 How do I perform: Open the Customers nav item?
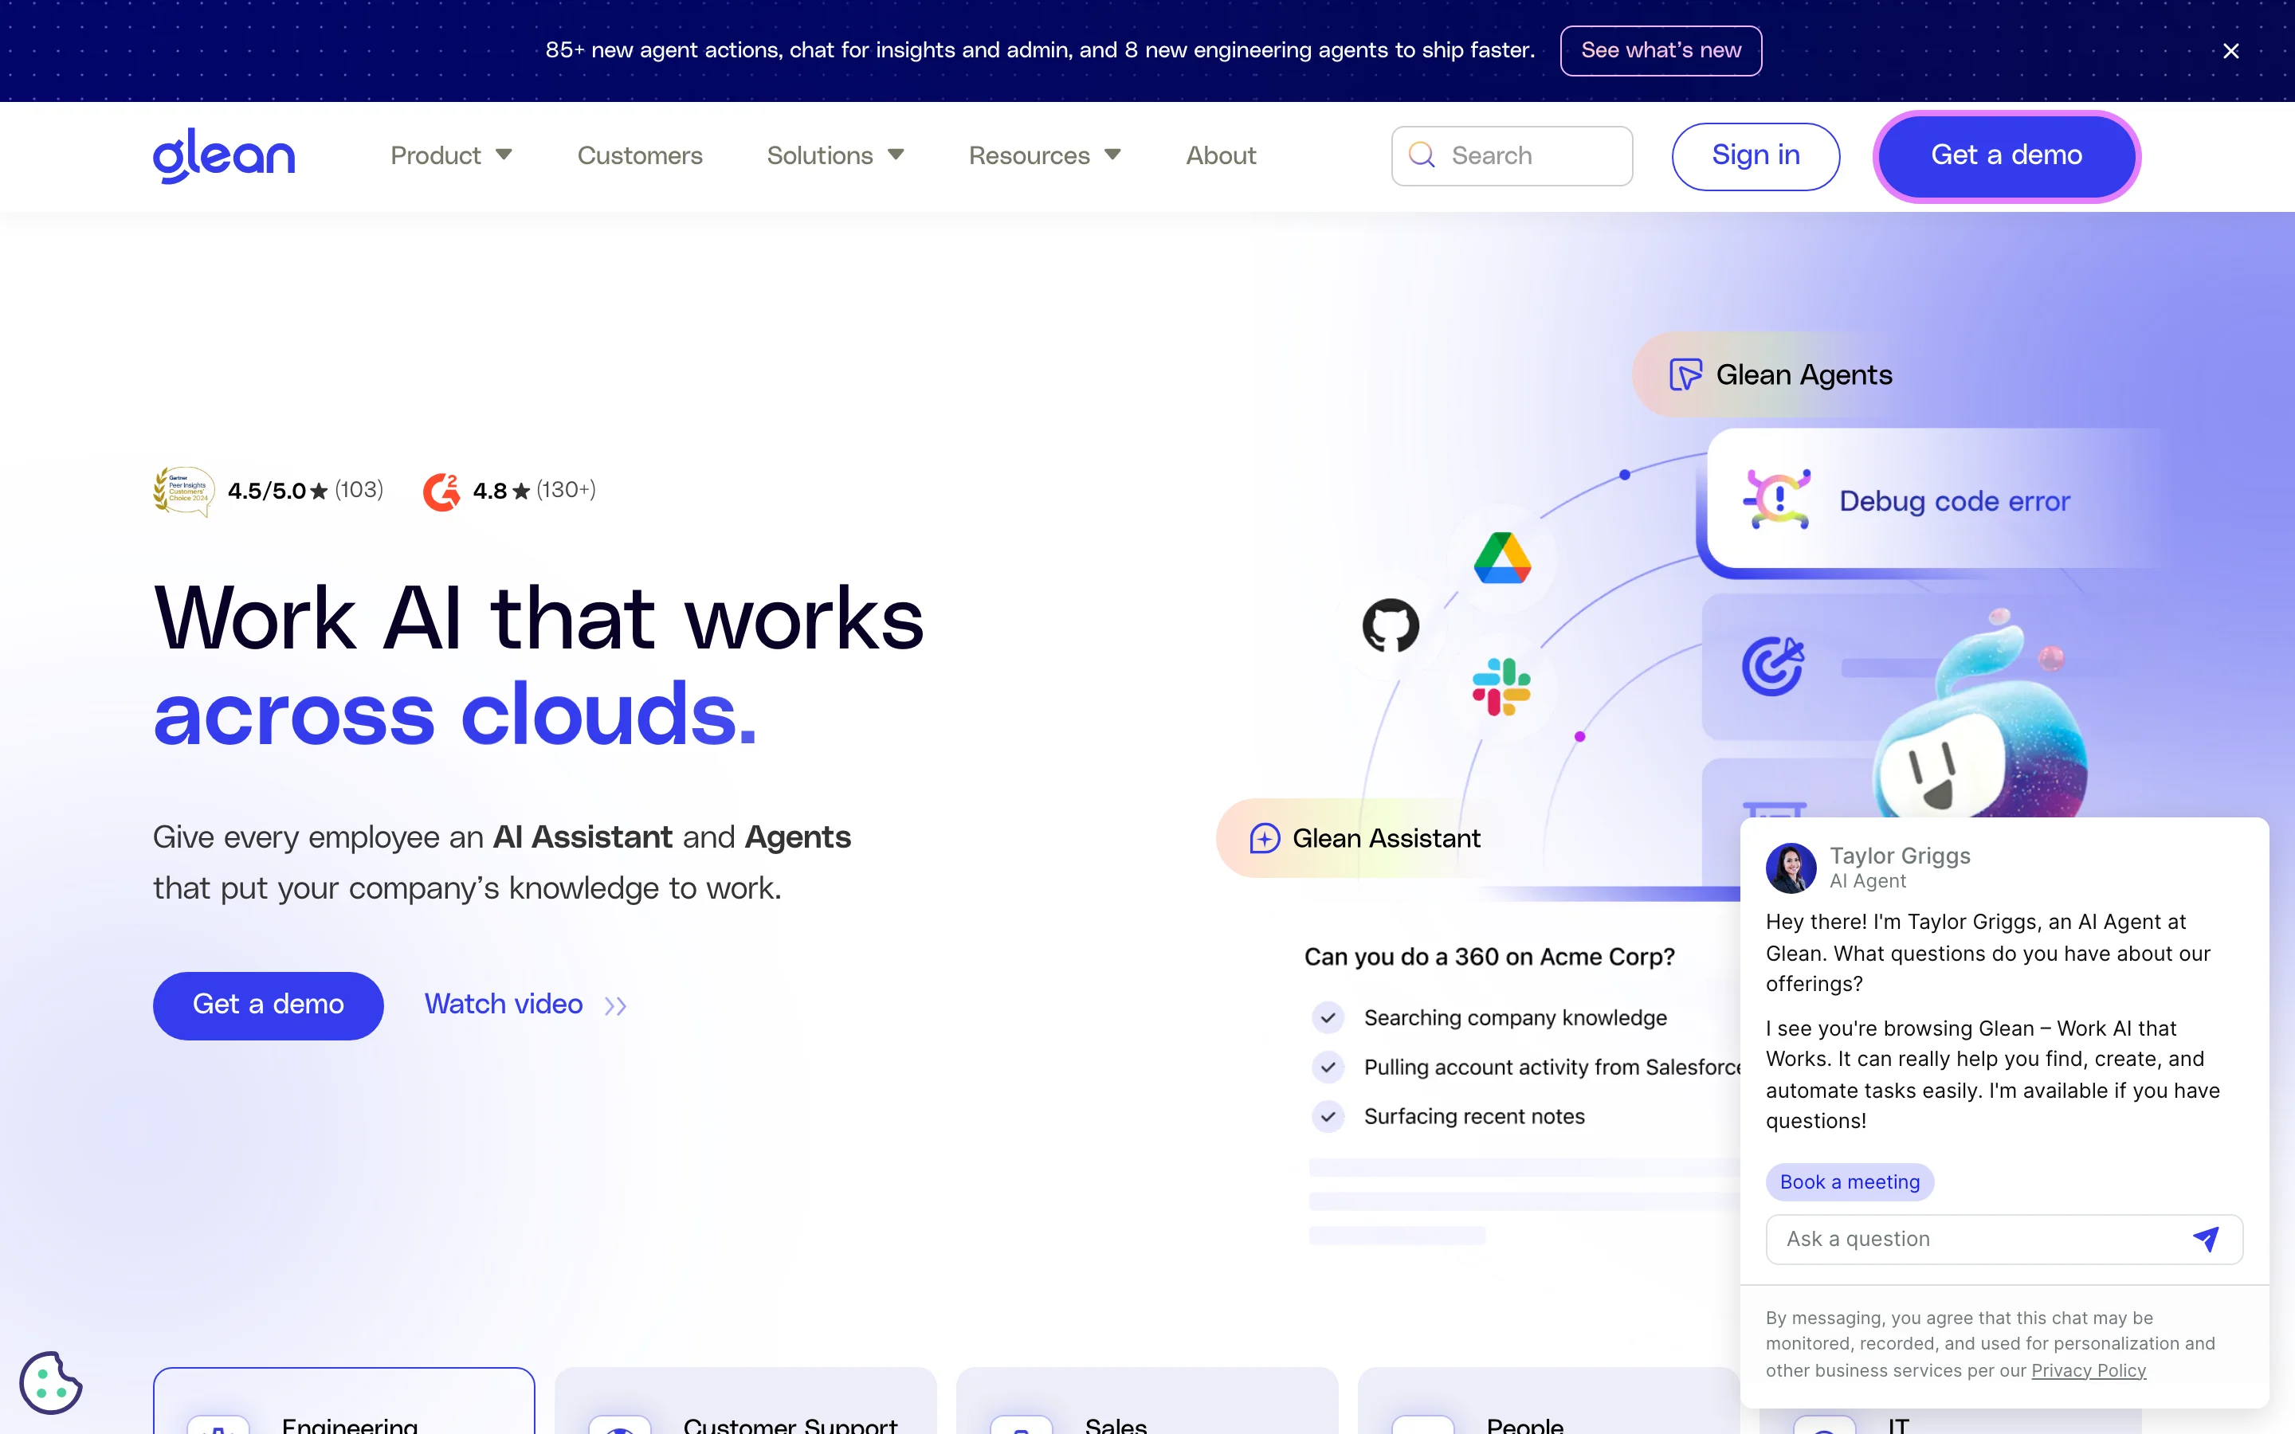(639, 155)
